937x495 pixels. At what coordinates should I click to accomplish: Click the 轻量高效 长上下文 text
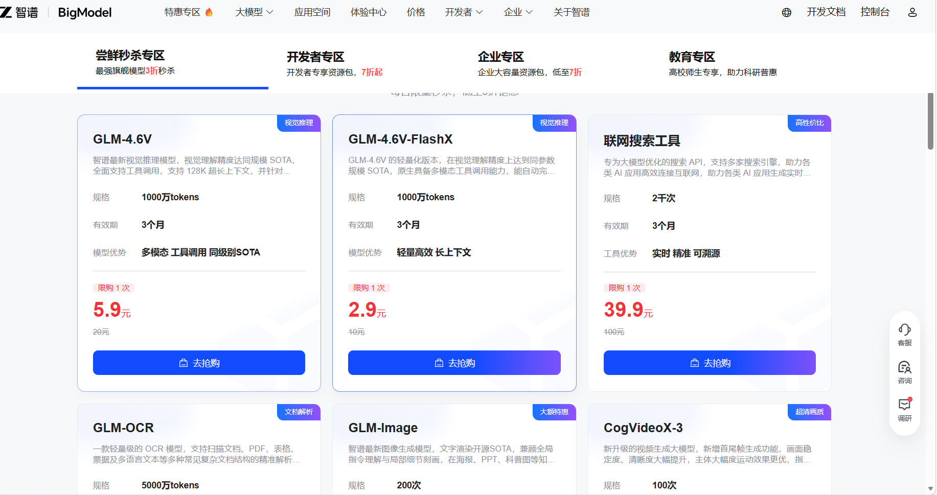434,252
